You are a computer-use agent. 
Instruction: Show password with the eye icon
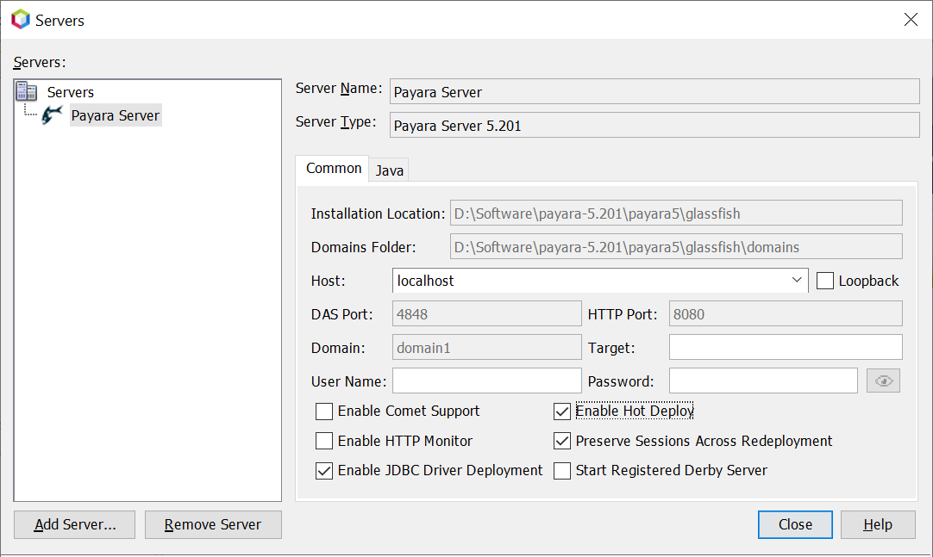[882, 381]
